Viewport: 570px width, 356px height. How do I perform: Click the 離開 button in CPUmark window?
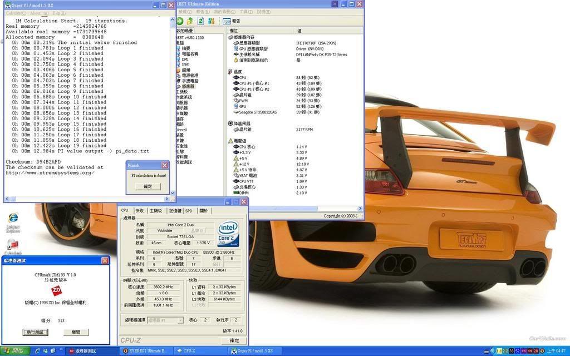(76, 332)
